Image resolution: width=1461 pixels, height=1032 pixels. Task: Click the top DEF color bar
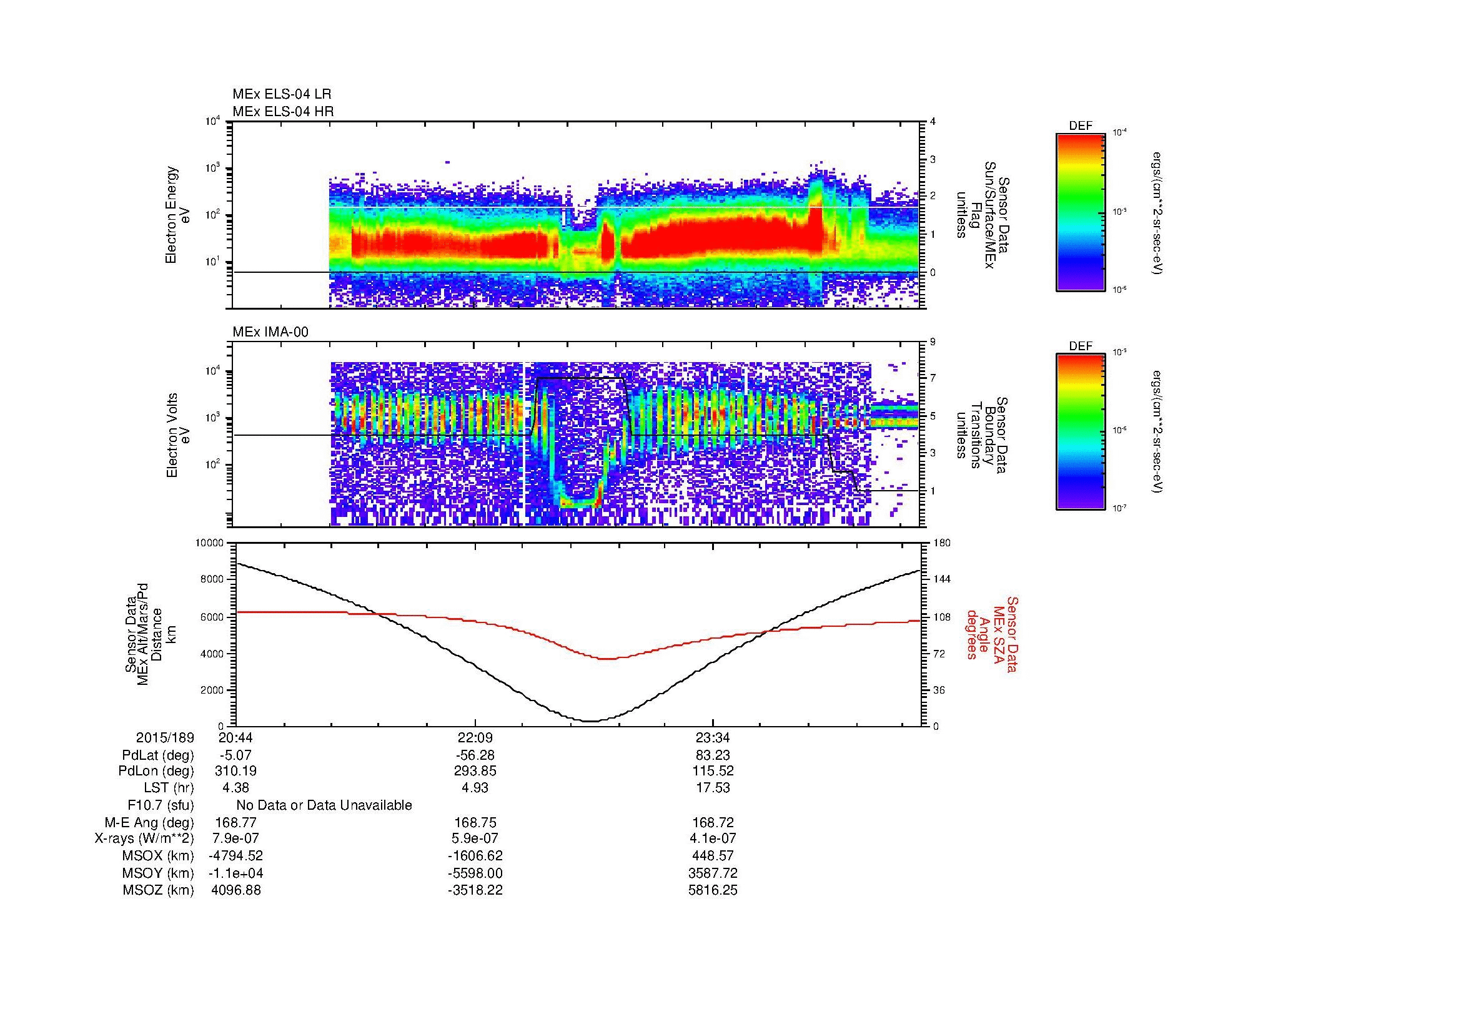(x=1080, y=212)
